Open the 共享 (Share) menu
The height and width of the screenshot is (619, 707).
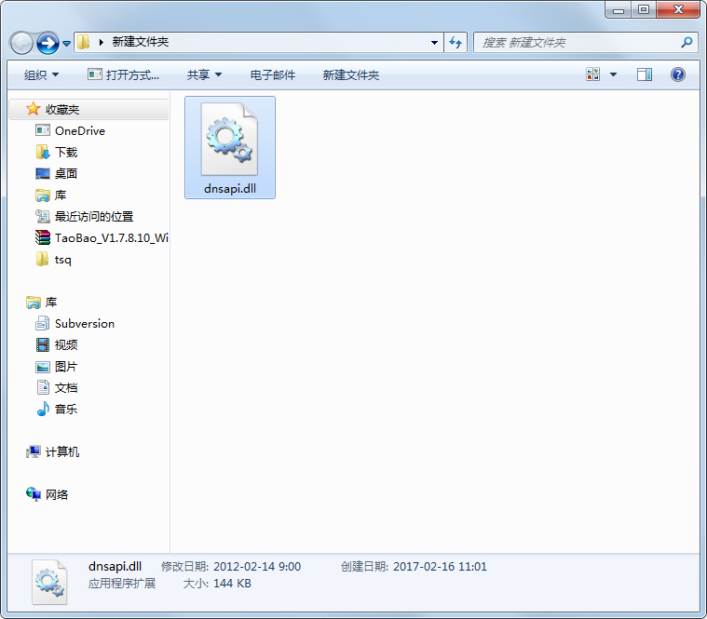[x=204, y=74]
